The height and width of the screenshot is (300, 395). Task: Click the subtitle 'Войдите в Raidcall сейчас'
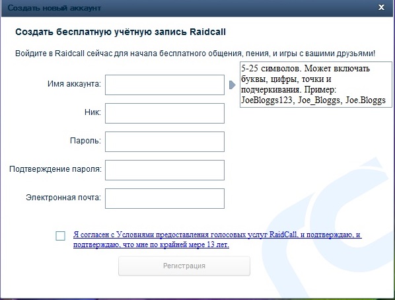(x=64, y=54)
